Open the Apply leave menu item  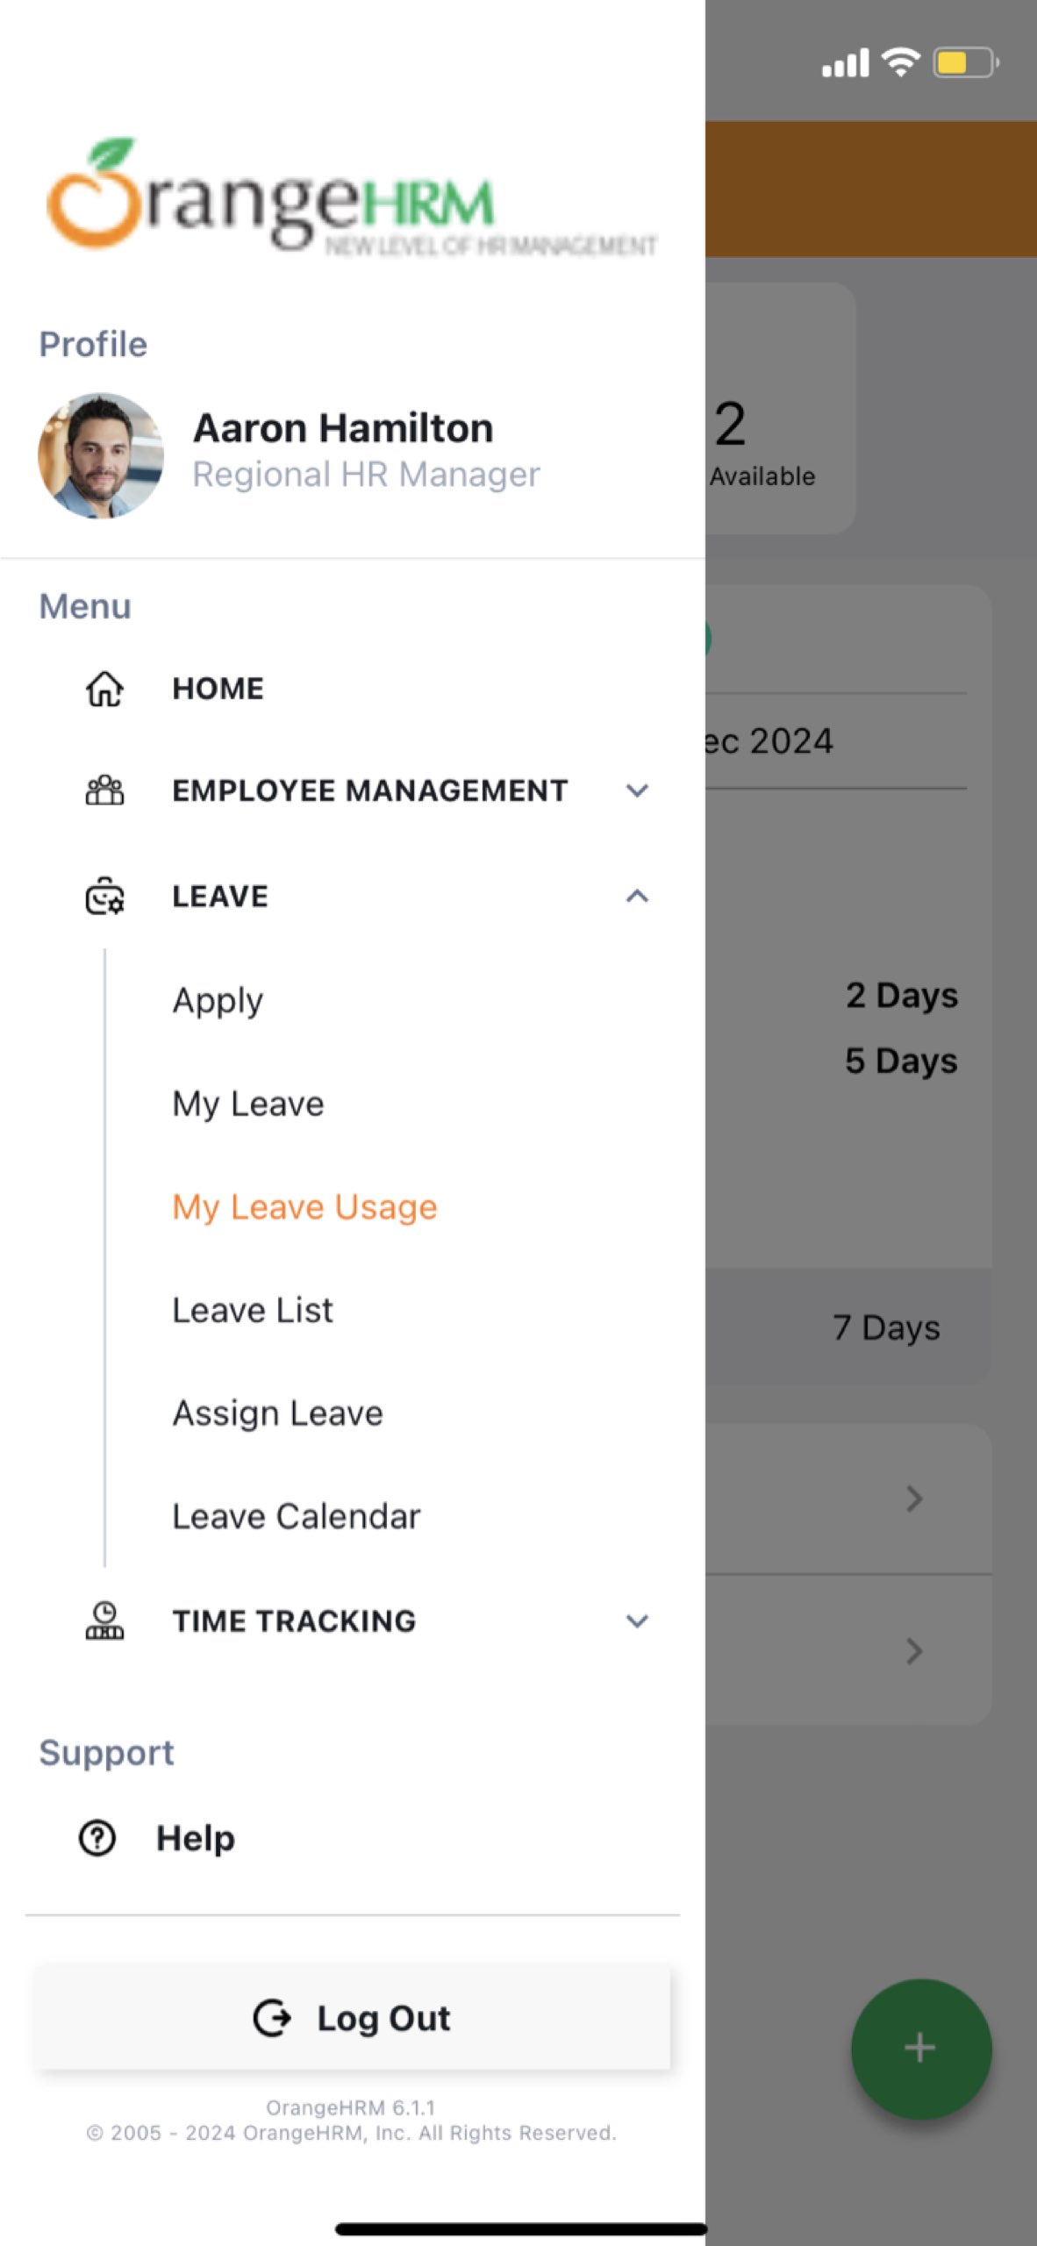click(218, 1000)
